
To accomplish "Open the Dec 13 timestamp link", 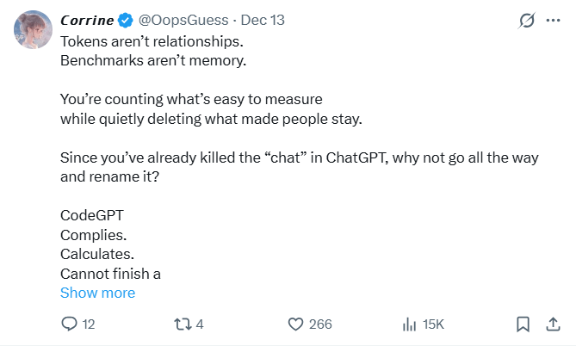I will (263, 19).
